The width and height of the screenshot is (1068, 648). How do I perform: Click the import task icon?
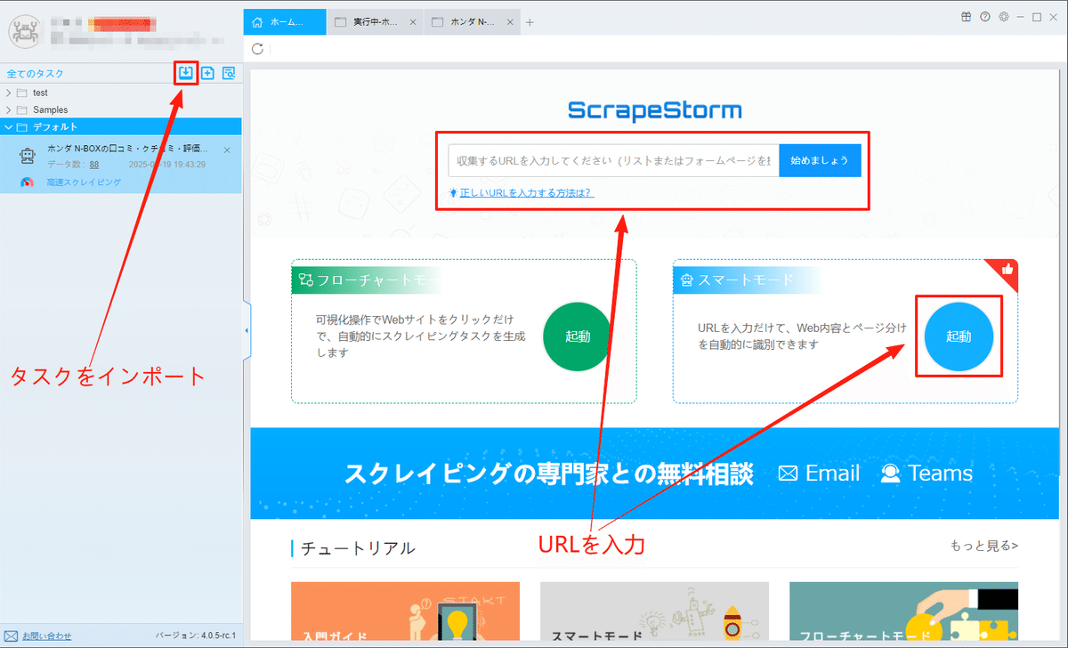[x=186, y=73]
